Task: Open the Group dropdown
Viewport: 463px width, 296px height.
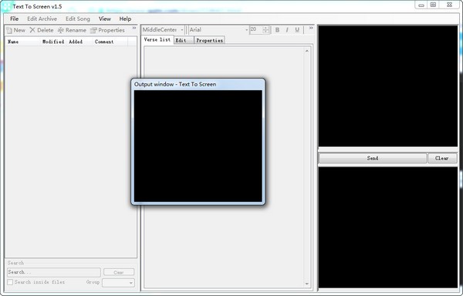Action: [x=118, y=283]
